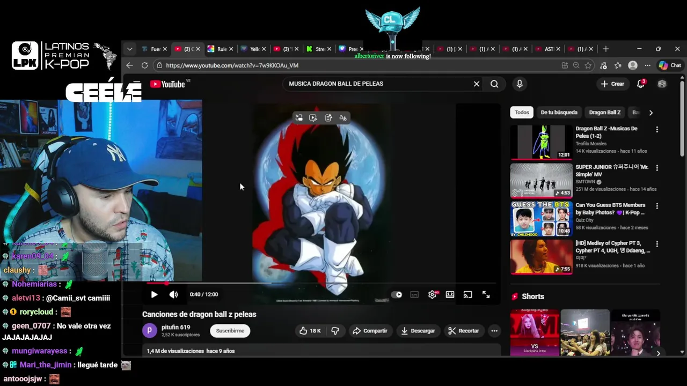Screen dimensions: 687x386
Task: Start voice search with microphone icon
Action: click(x=519, y=84)
